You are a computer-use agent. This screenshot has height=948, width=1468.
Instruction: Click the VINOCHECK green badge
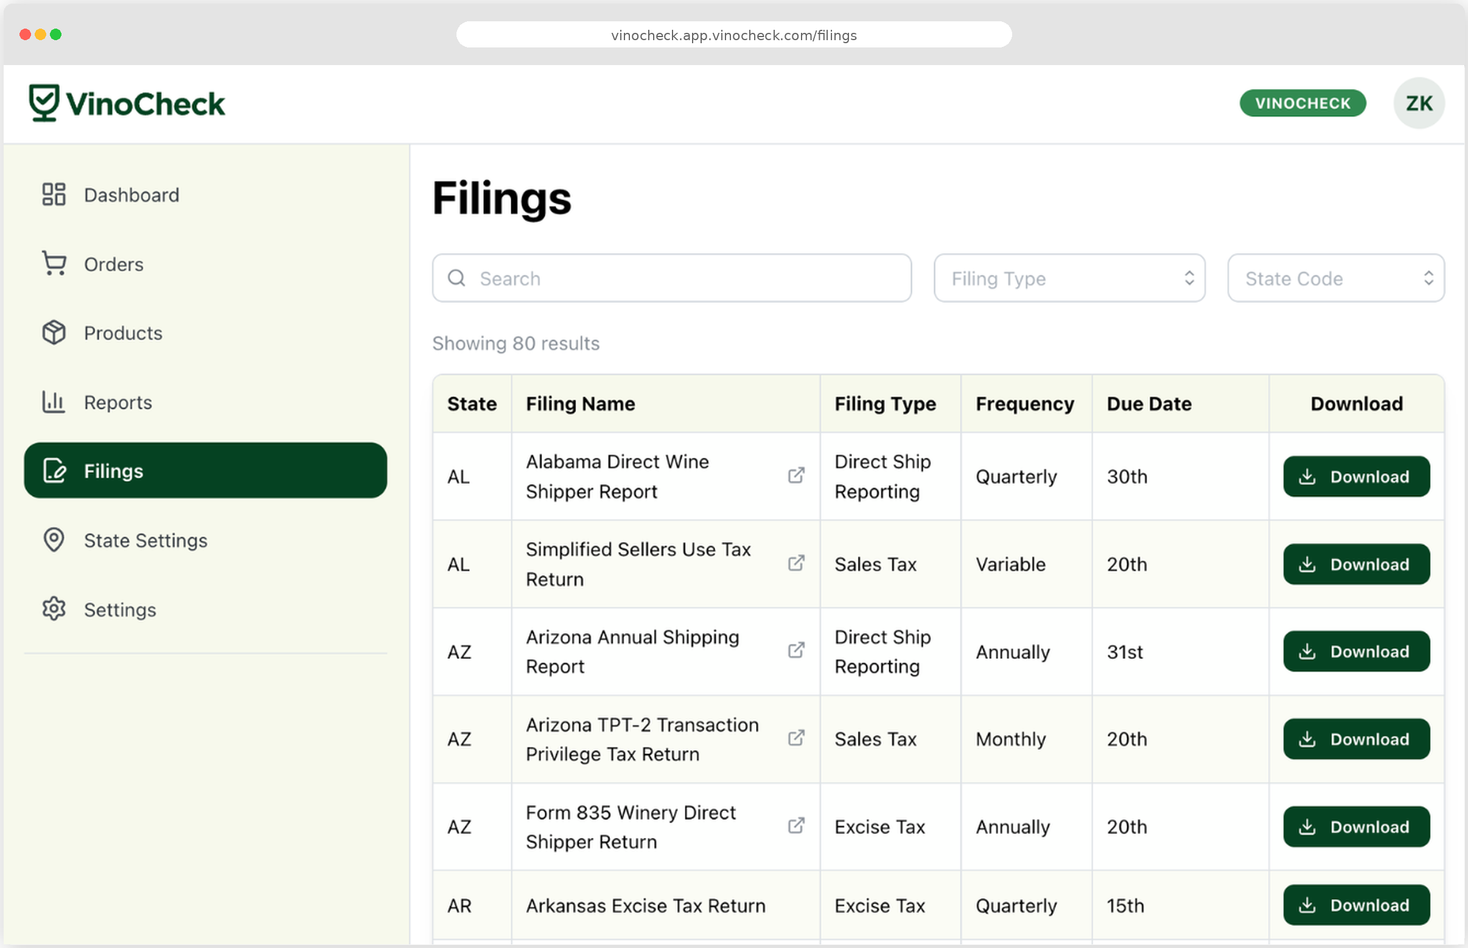[1302, 103]
